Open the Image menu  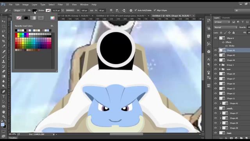(25, 5)
